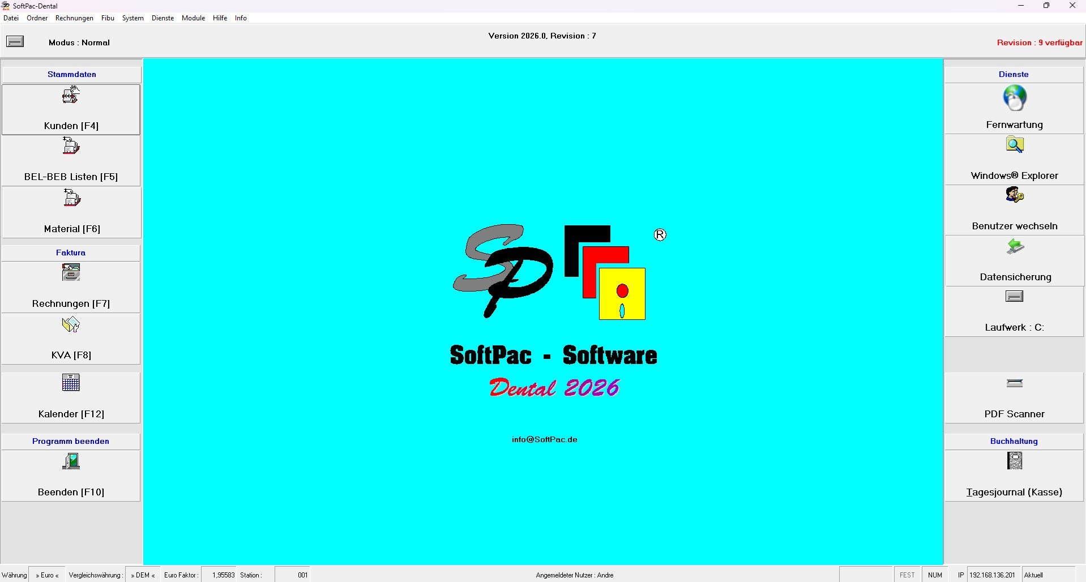Click the info@SoftPac.de email link

pyautogui.click(x=545, y=439)
